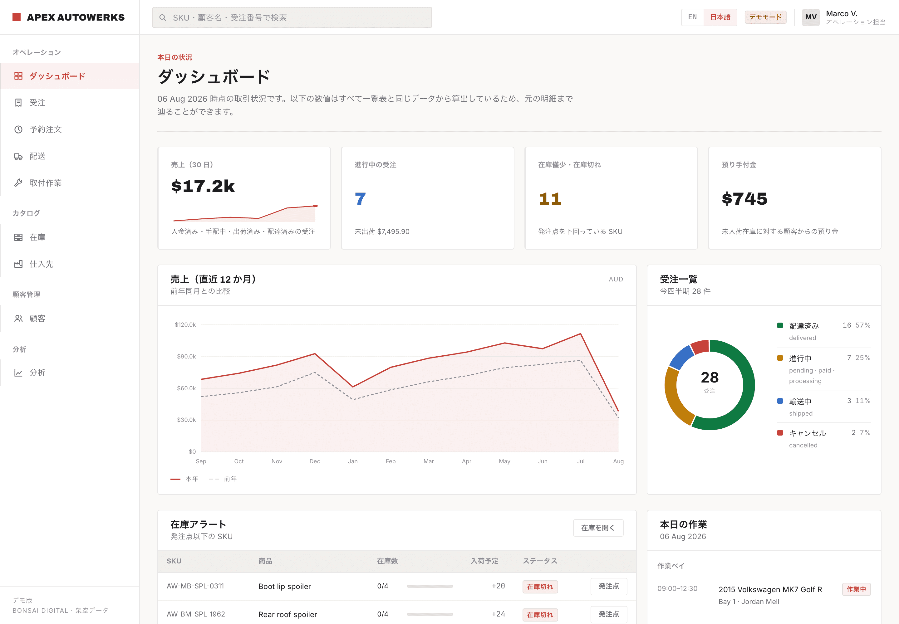
Task: Click the 預り手付金 card showing $745
Action: [794, 198]
